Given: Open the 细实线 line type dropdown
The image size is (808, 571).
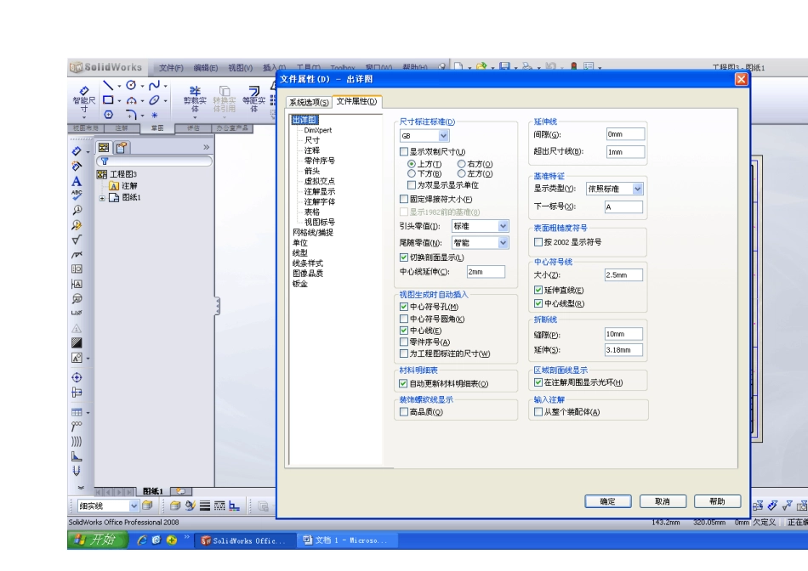Looking at the screenshot, I should pos(134,506).
